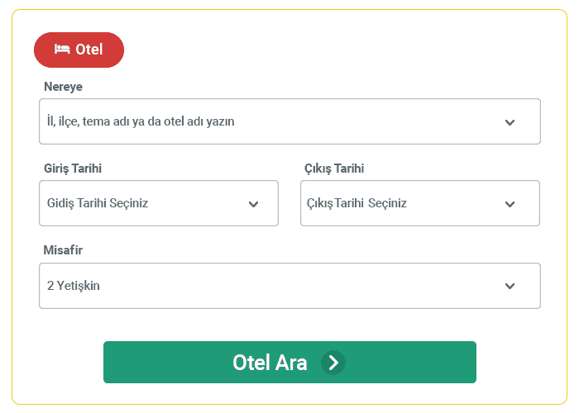Open the Çıkış Tarihi Seçiniz dropdown
Image resolution: width=579 pixels, height=413 pixels.
click(420, 203)
